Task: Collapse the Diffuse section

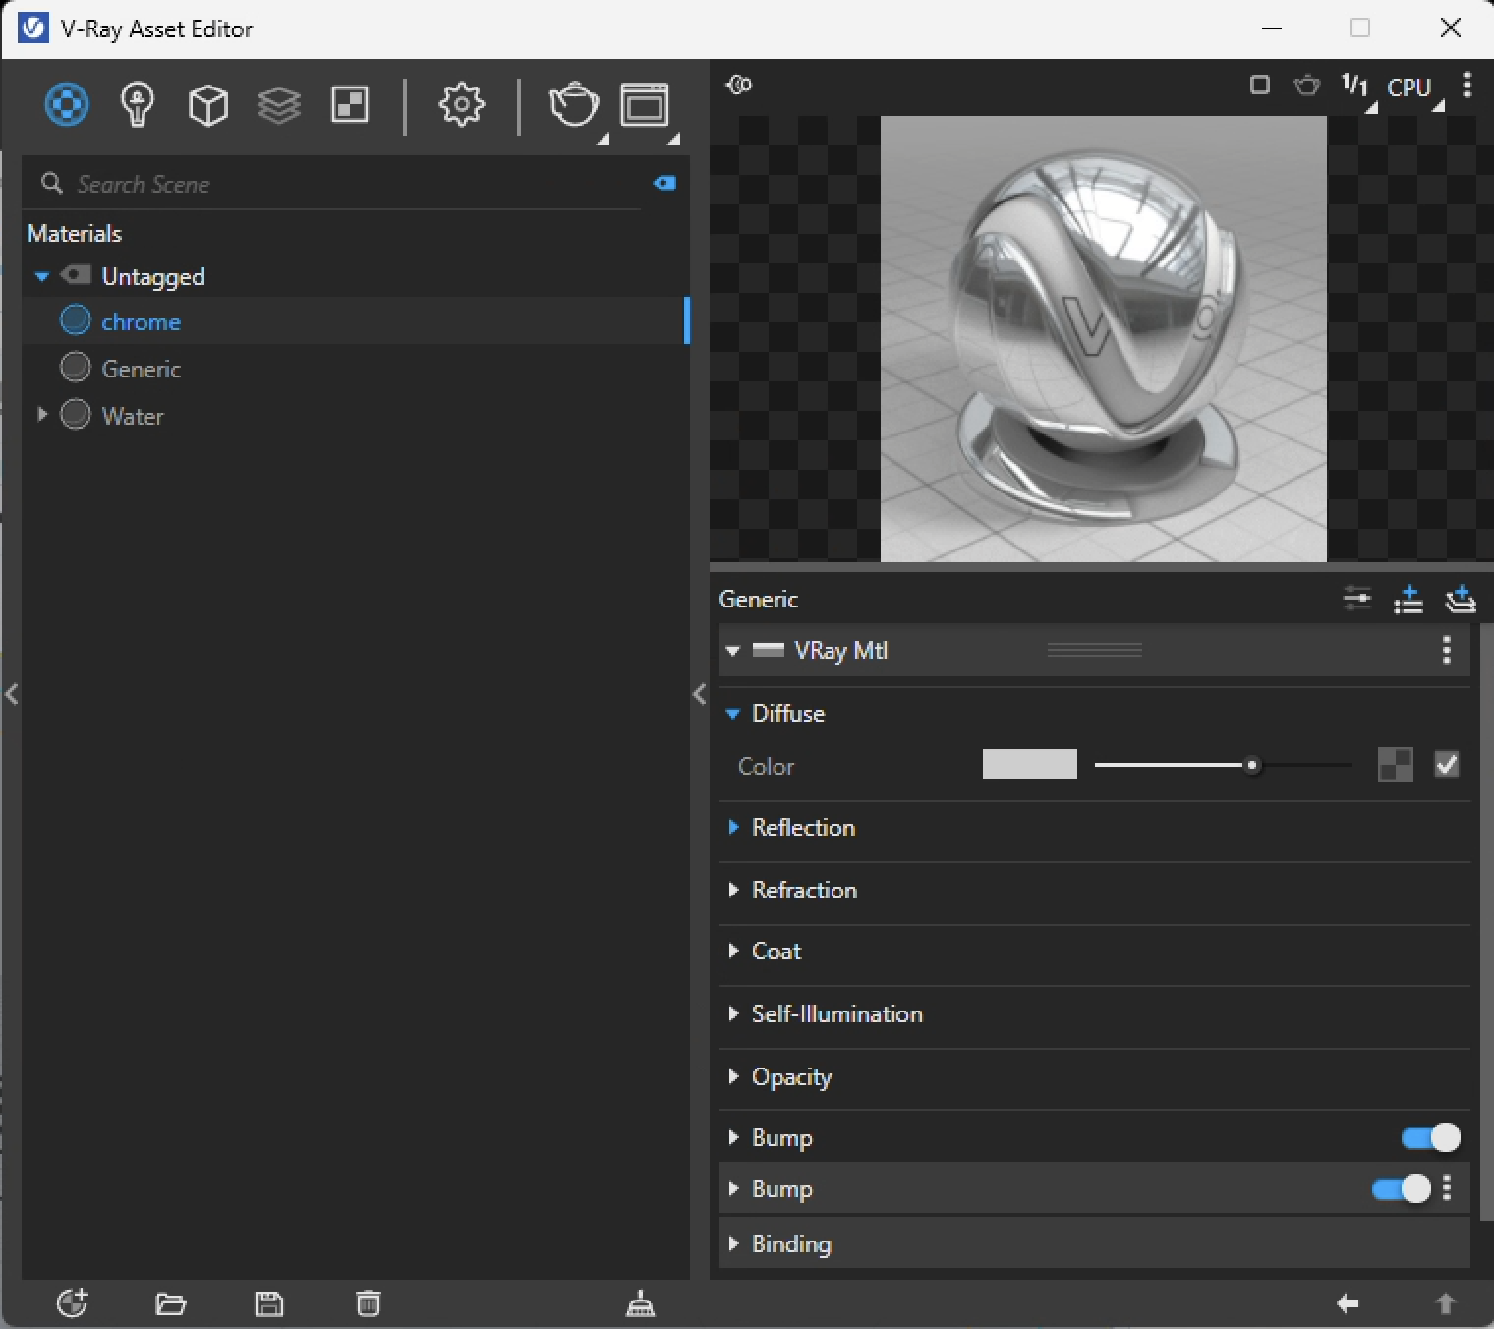Action: coord(733,714)
